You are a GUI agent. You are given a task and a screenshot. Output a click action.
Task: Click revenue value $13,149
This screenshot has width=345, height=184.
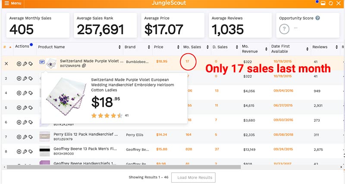pos(249,150)
